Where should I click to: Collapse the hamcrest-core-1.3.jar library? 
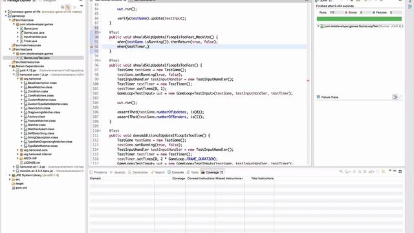pyautogui.click(x=14, y=74)
